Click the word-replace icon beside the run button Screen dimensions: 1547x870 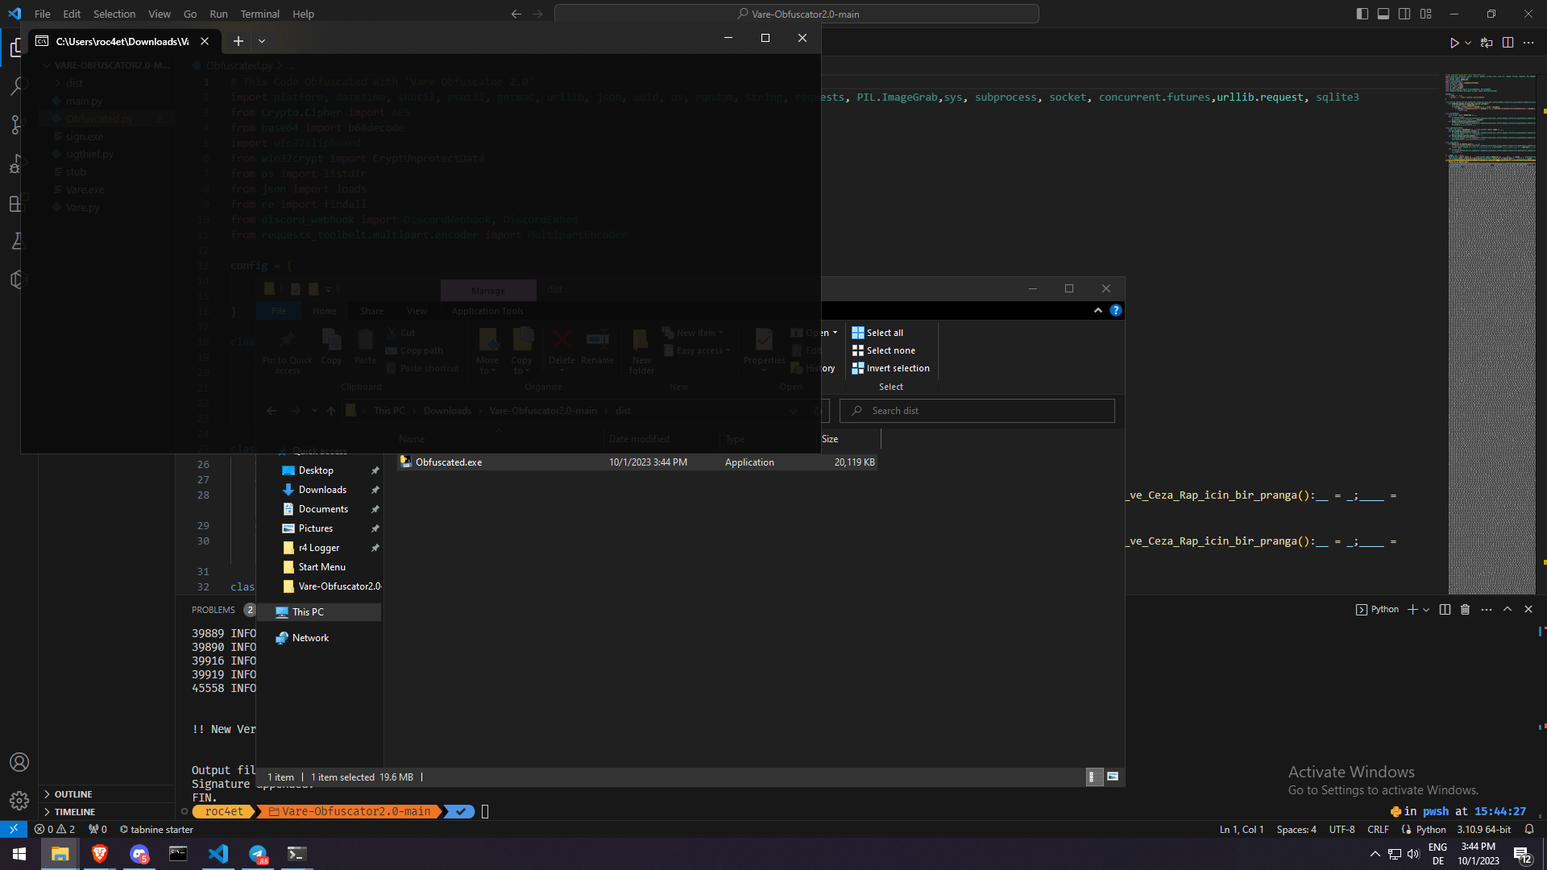pos(1487,43)
